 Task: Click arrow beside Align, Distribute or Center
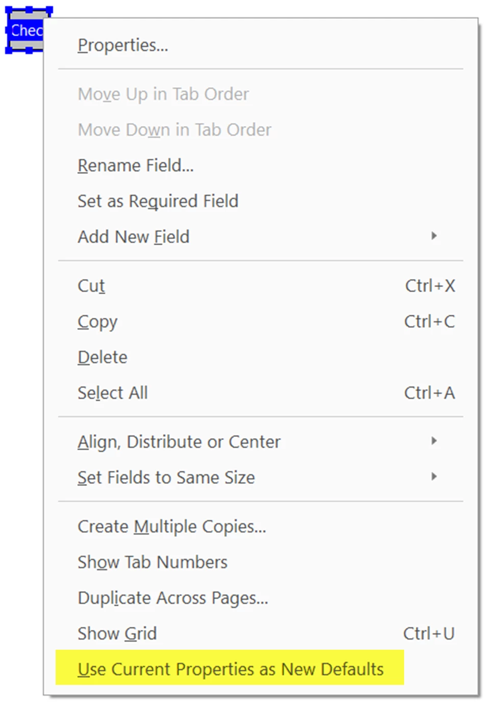[434, 441]
